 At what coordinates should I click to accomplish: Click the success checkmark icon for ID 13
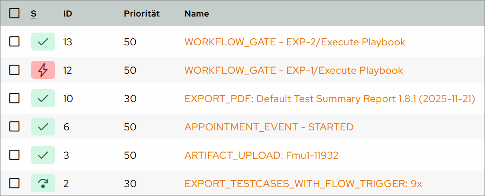43,42
